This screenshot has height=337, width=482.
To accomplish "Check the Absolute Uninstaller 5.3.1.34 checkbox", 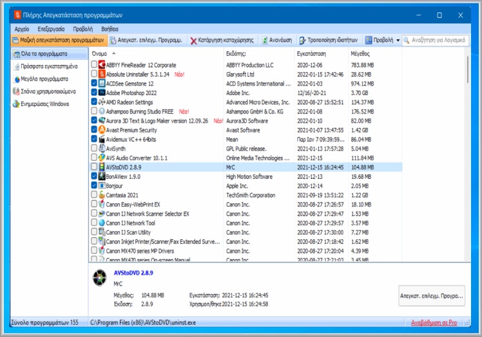I will [x=94, y=74].
